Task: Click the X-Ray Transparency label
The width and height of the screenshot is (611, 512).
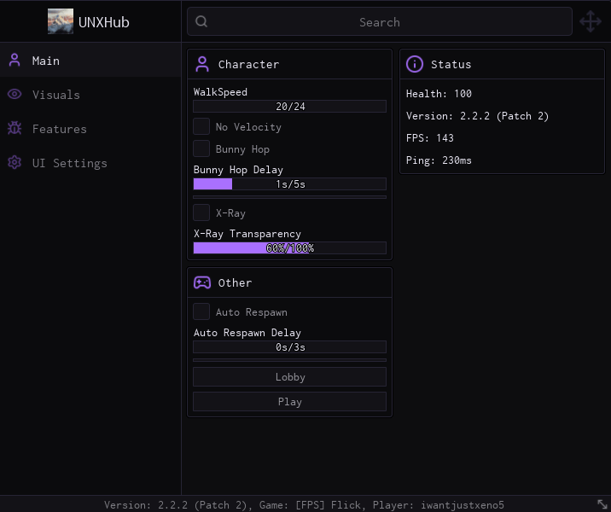Action: pyautogui.click(x=247, y=234)
